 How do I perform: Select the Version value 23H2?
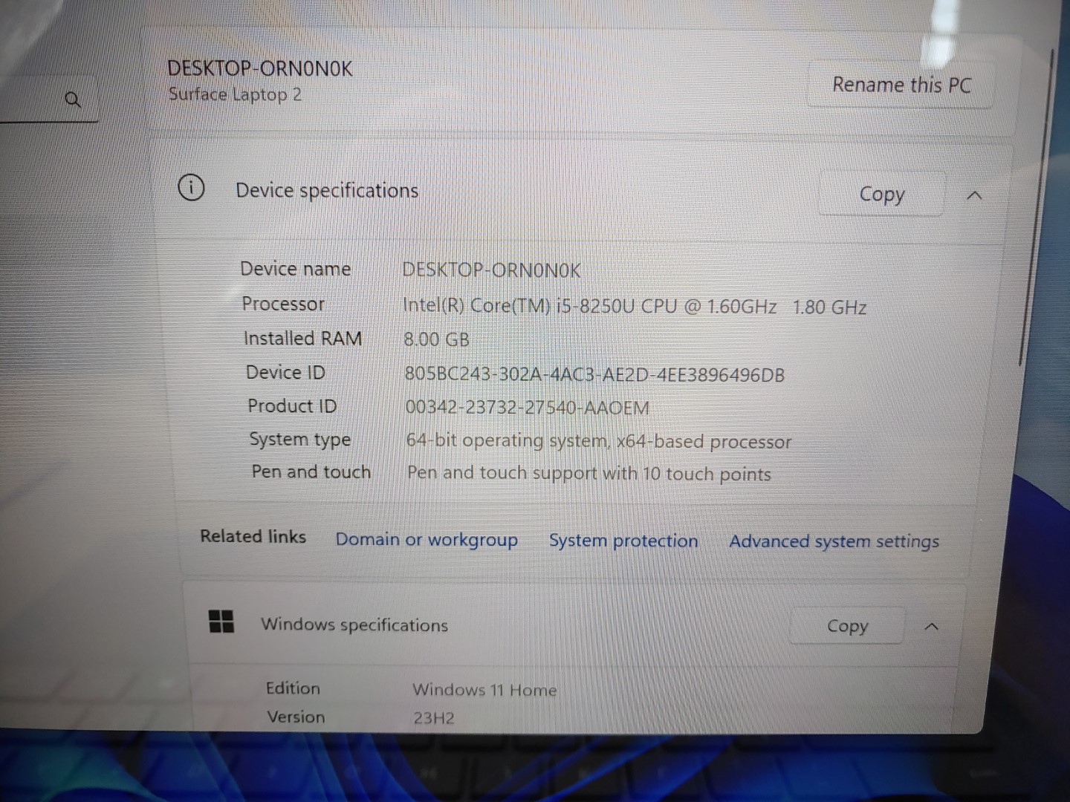point(434,718)
